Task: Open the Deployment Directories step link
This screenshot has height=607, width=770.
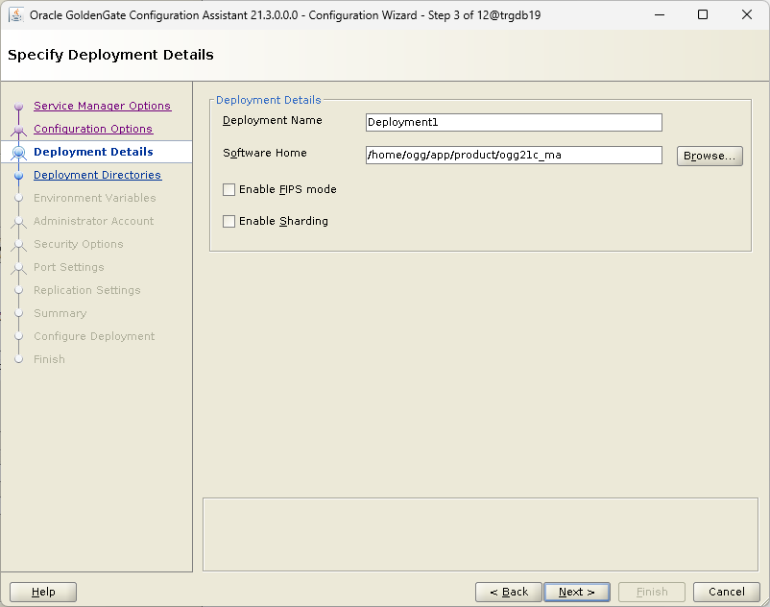Action: point(97,175)
